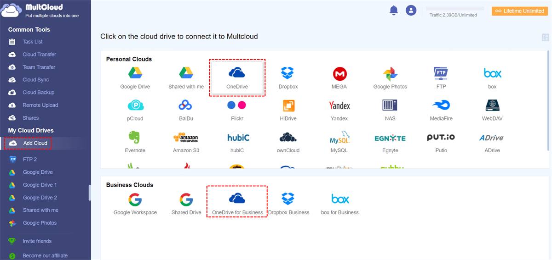Select the Egnyte cloud

[x=390, y=142]
